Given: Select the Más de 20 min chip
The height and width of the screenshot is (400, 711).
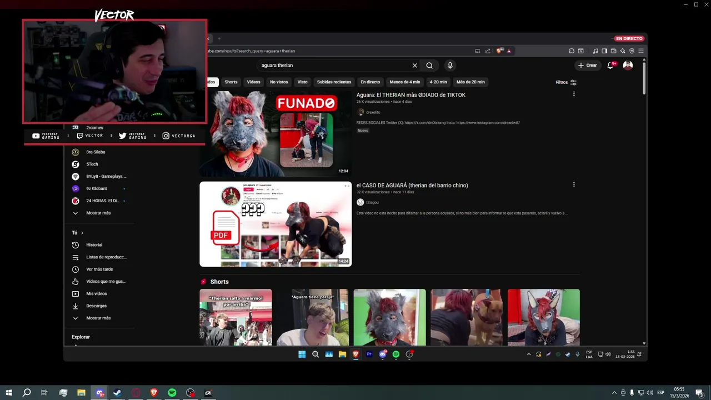Looking at the screenshot, I should pos(470,82).
